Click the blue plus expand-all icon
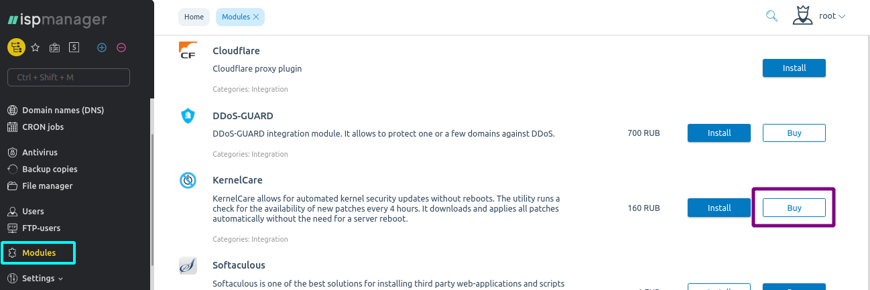This screenshot has width=870, height=290. point(102,48)
